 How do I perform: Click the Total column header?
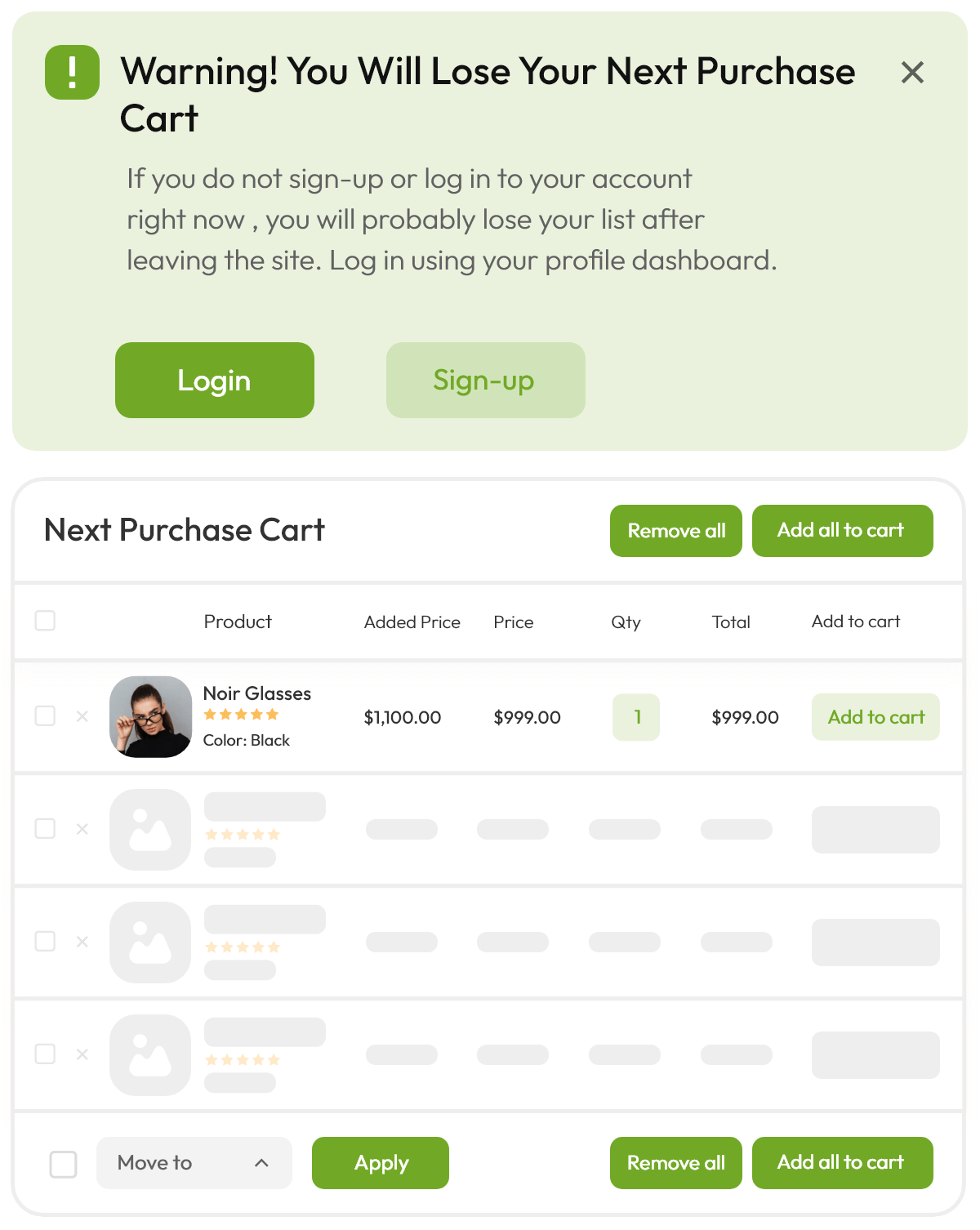coord(731,622)
